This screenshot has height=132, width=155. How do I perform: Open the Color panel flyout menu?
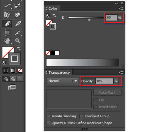121,8
